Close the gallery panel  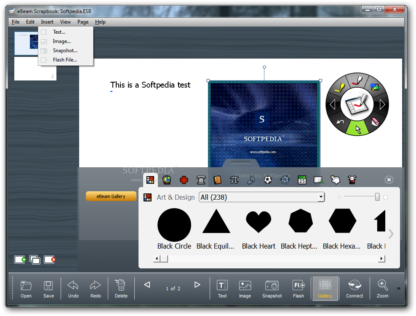(389, 180)
